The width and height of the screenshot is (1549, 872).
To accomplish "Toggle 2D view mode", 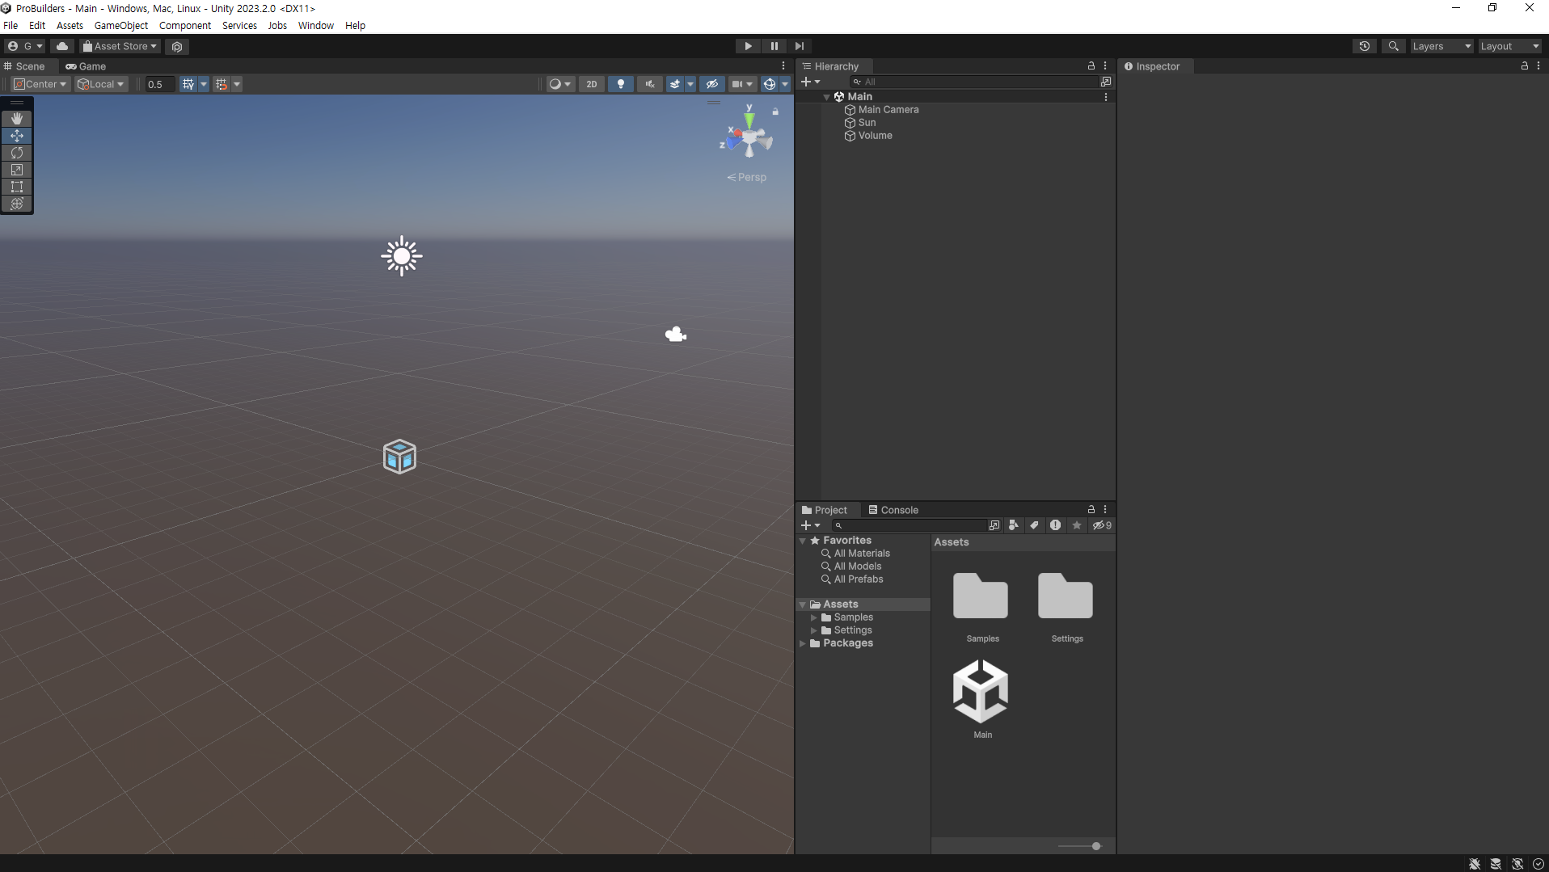I will [x=592, y=84].
